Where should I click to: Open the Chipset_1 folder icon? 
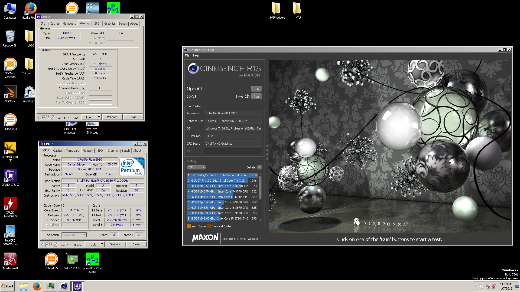29,66
